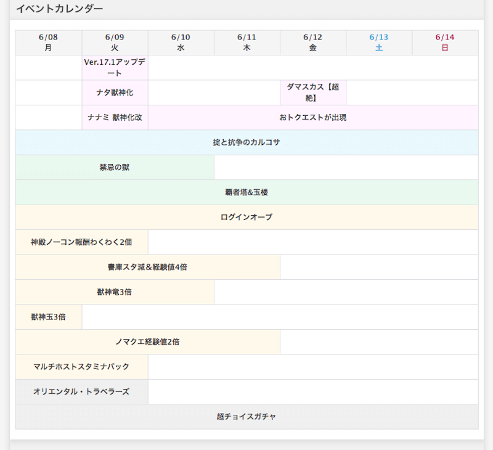Click the マルチホストスタミナバック event bar
This screenshot has height=450, width=493.
tap(81, 367)
